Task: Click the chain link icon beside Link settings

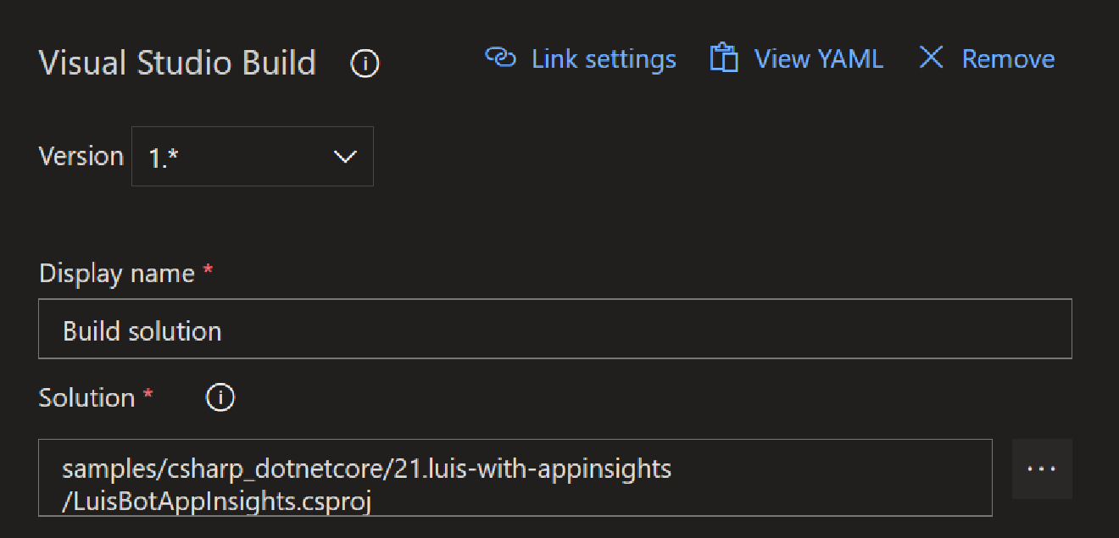Action: click(x=501, y=58)
